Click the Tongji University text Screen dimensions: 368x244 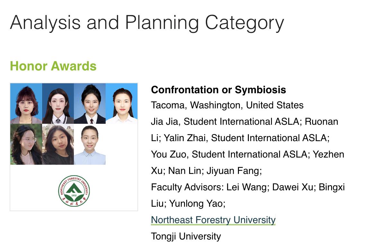click(186, 237)
